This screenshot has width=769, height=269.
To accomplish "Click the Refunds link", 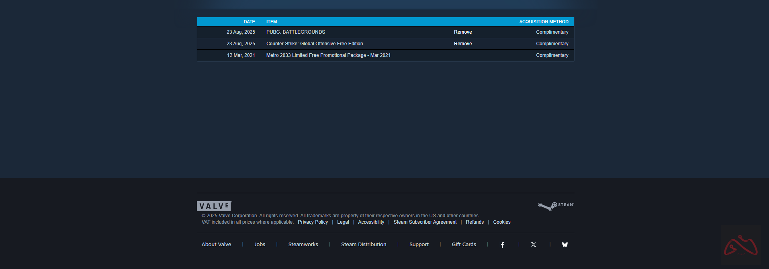I will pyautogui.click(x=474, y=222).
